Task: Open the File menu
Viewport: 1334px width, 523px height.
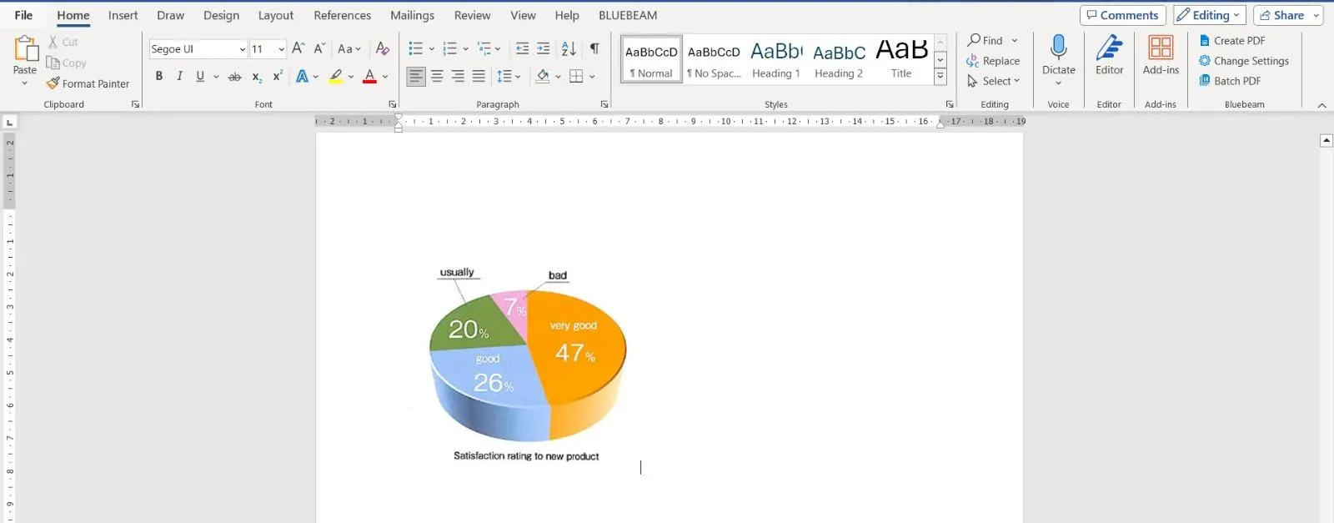Action: pyautogui.click(x=23, y=15)
